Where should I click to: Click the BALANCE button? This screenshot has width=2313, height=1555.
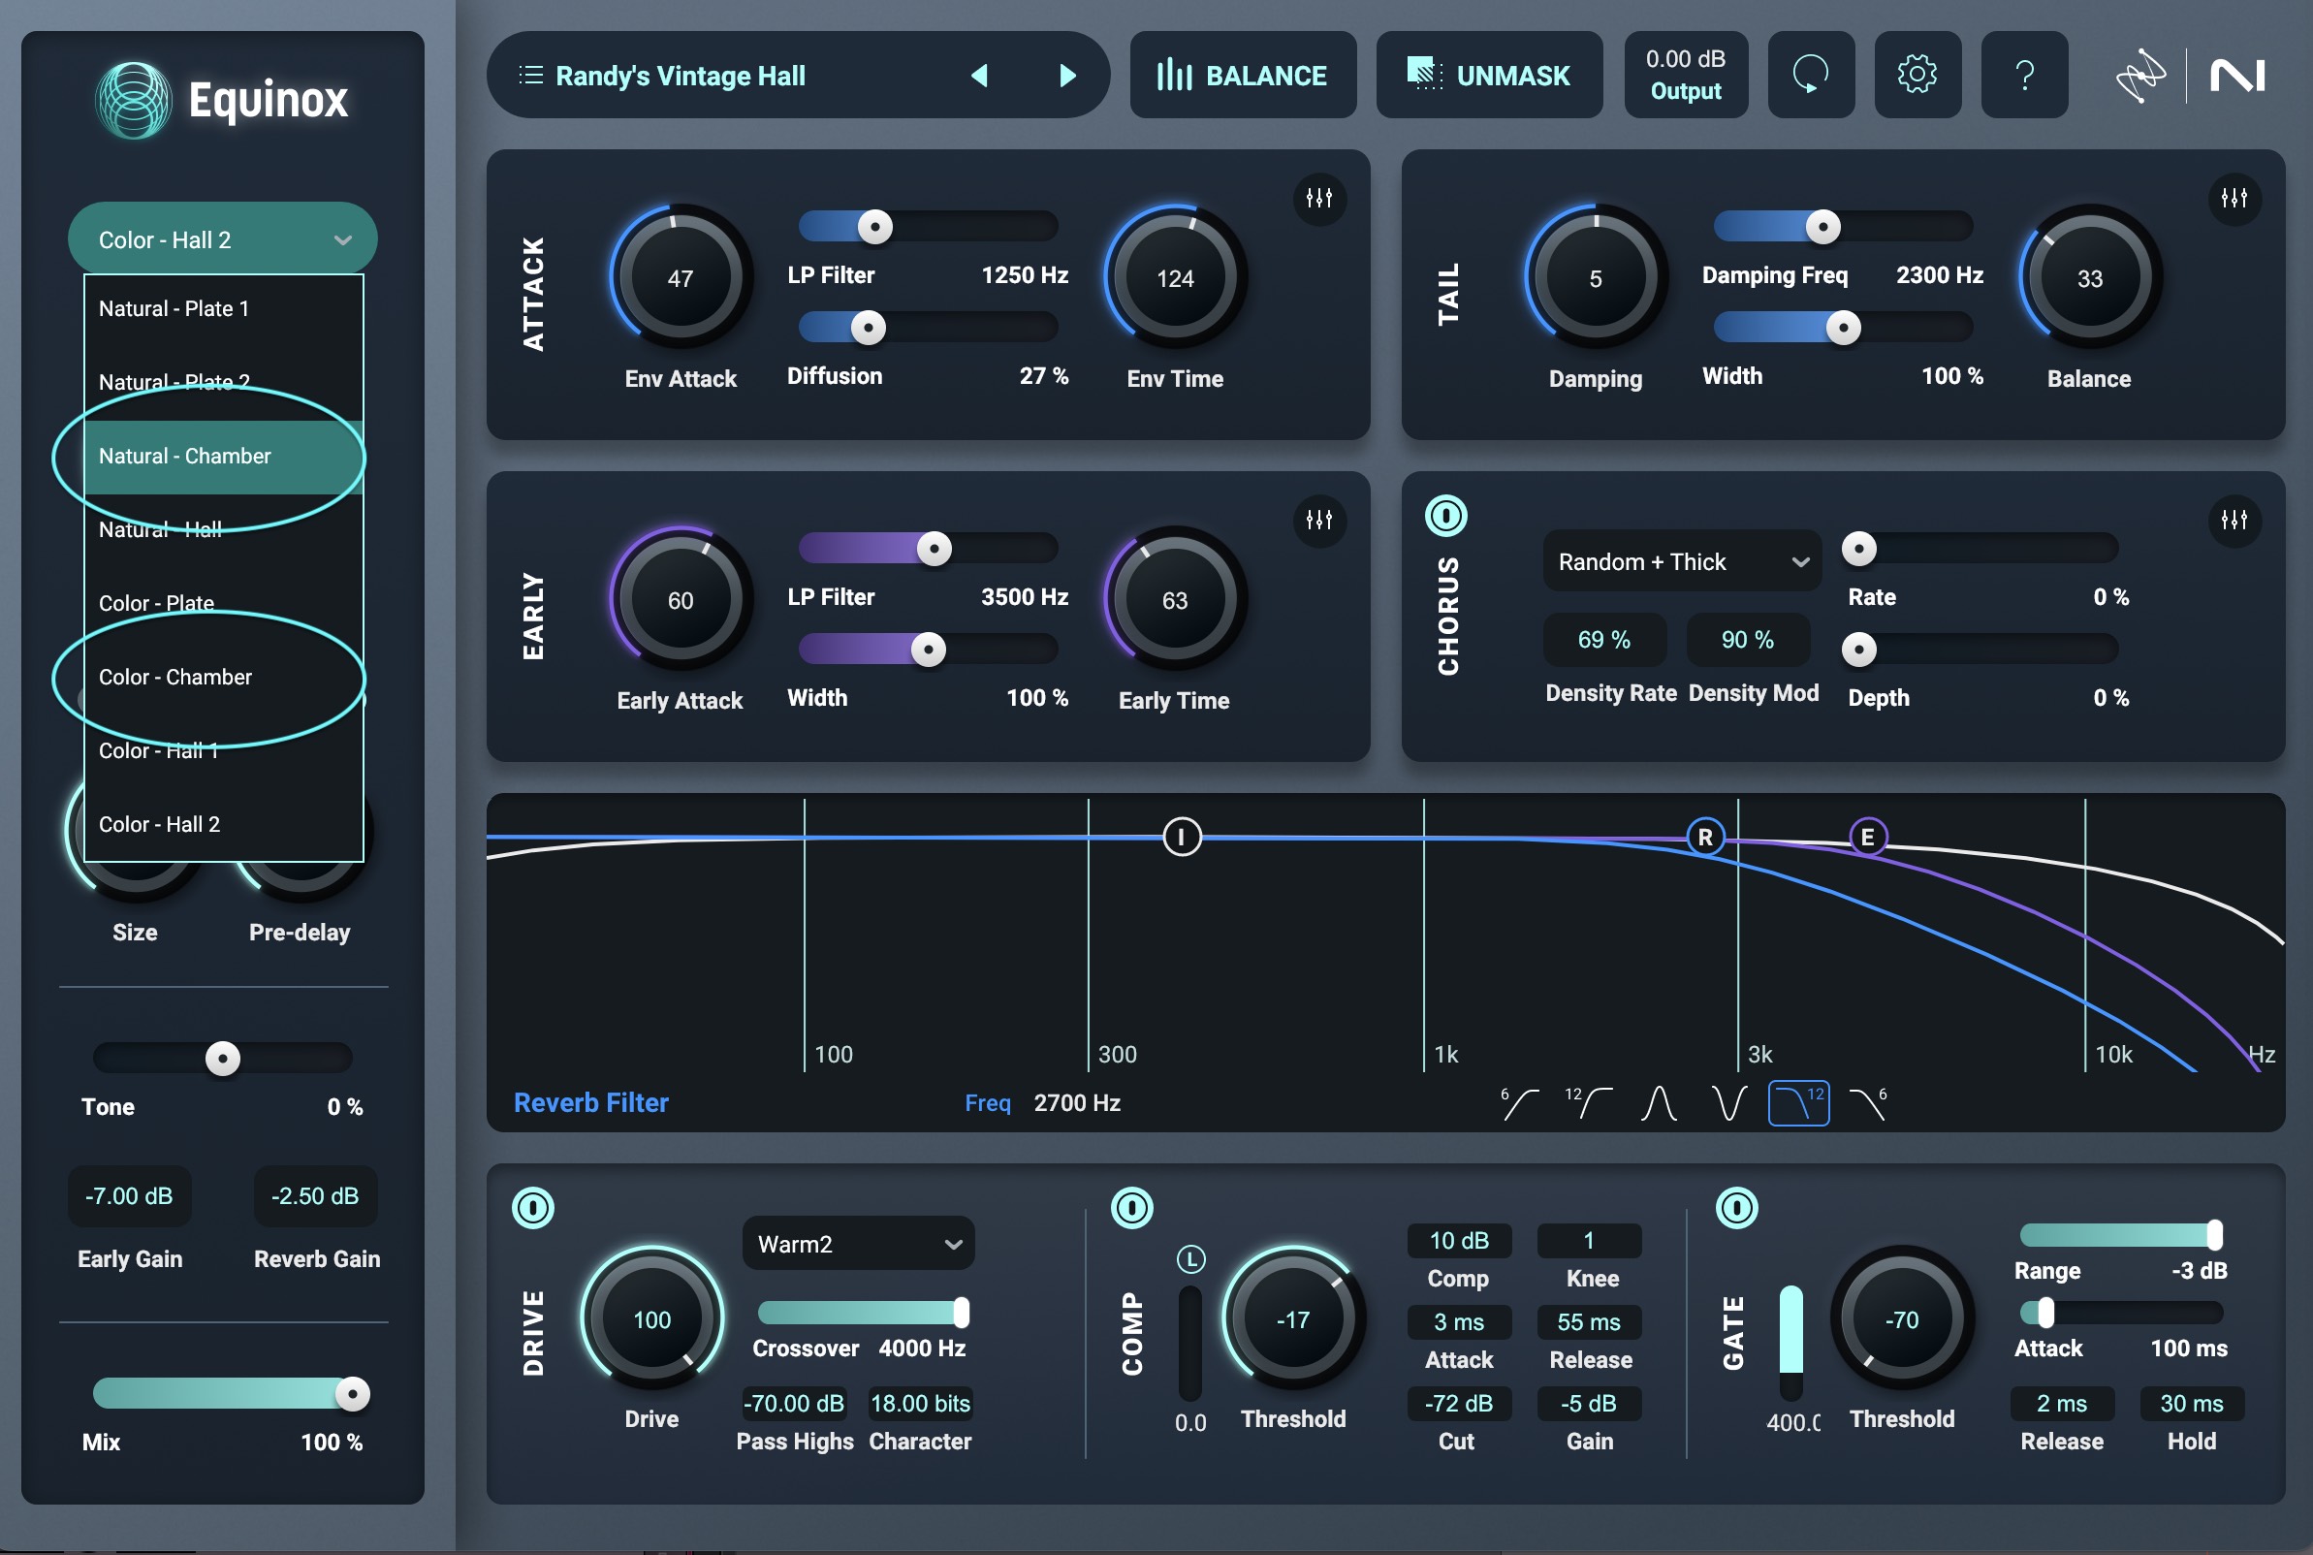click(x=1242, y=76)
